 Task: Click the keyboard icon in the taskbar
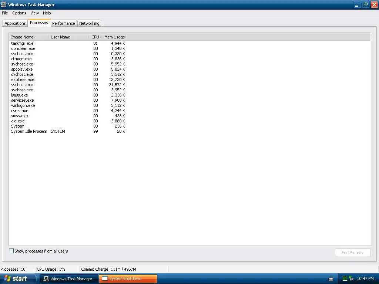(331, 279)
